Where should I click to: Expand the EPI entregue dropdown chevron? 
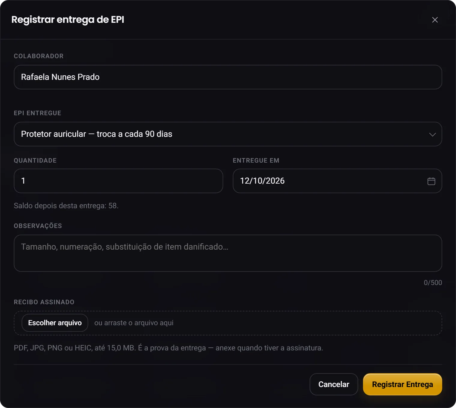(x=432, y=134)
